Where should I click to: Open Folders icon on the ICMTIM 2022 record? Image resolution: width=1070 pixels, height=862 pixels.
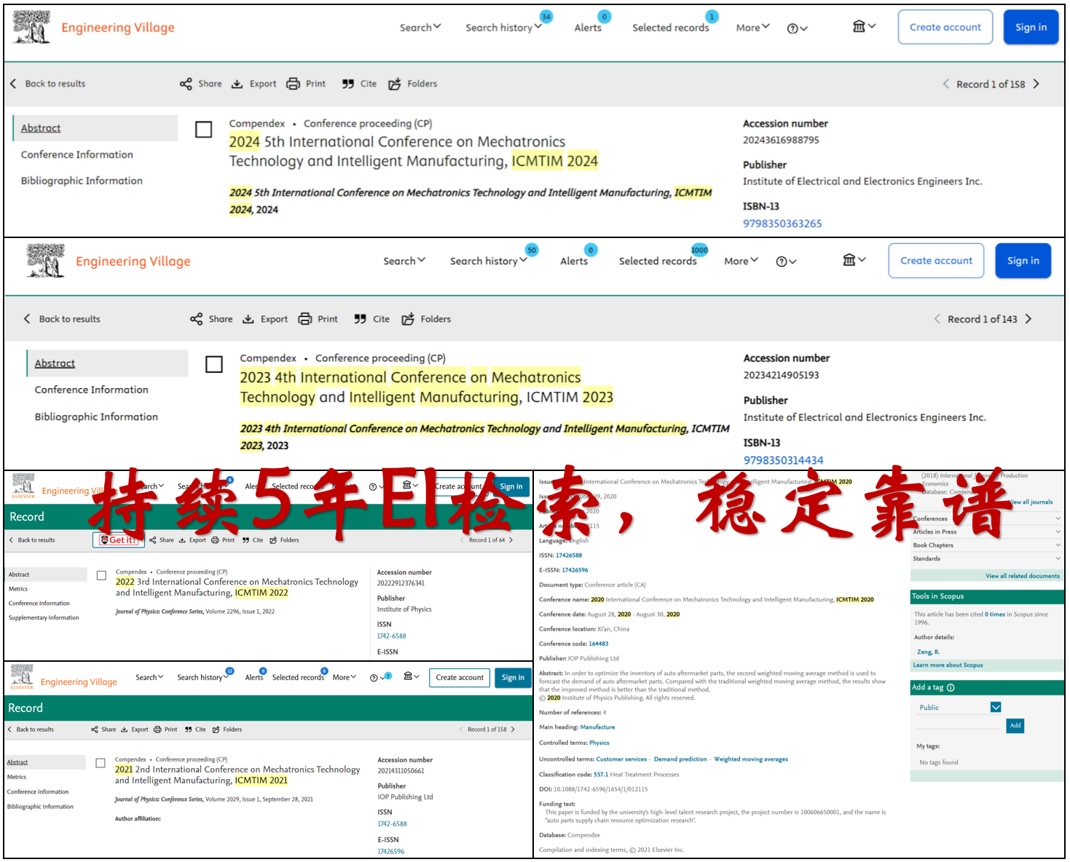(273, 540)
